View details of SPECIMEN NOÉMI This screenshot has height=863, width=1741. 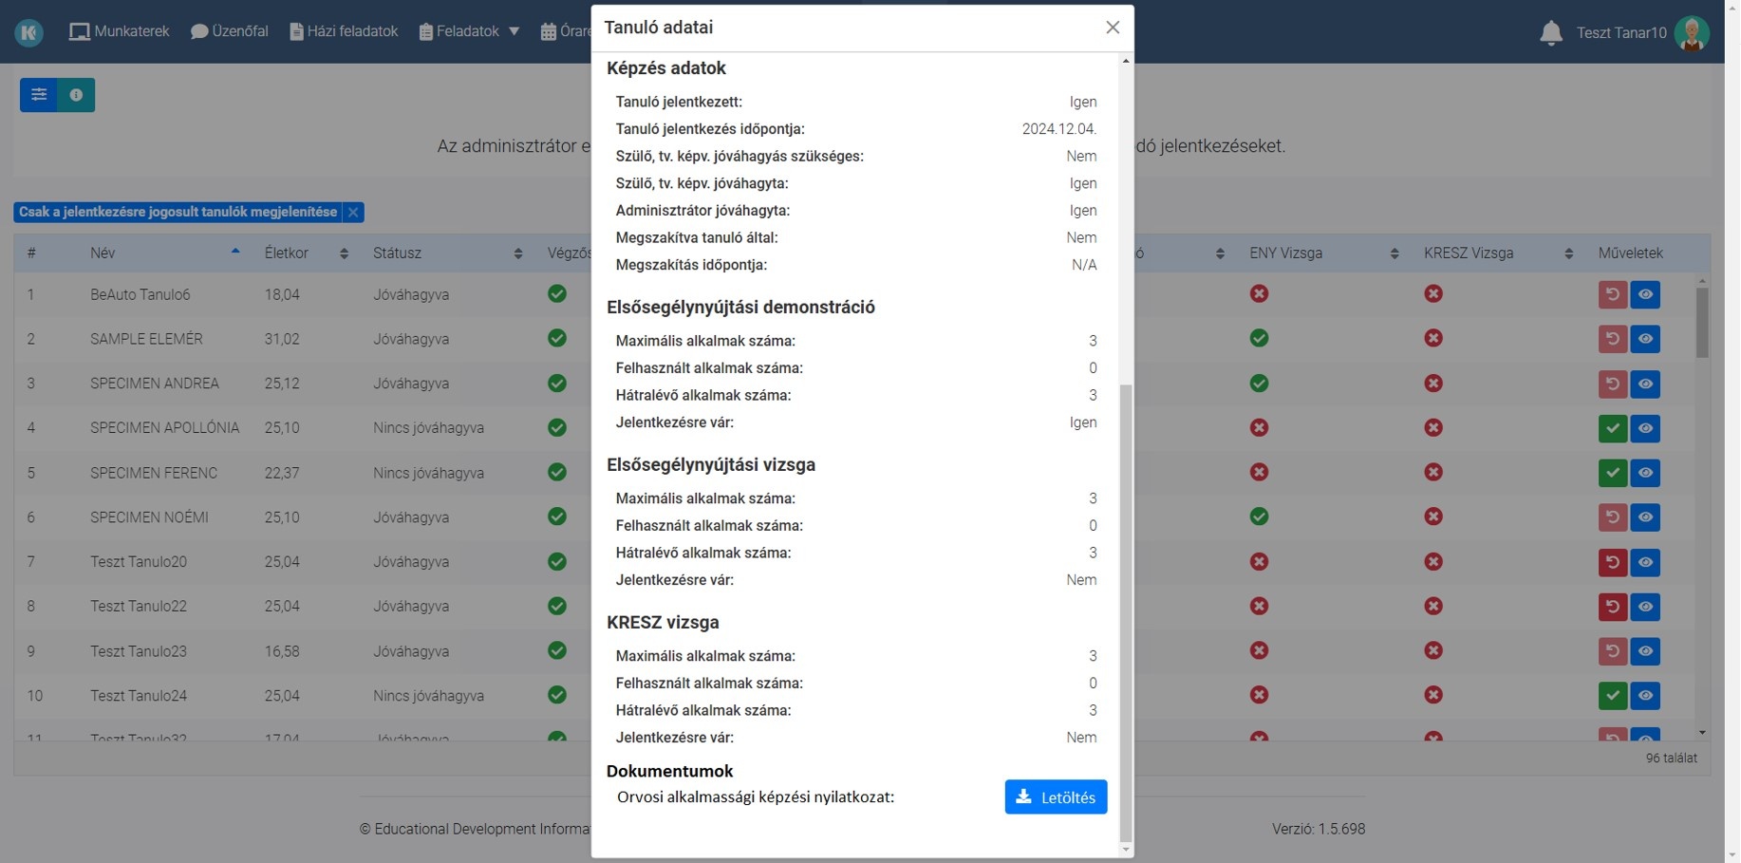point(1645,517)
